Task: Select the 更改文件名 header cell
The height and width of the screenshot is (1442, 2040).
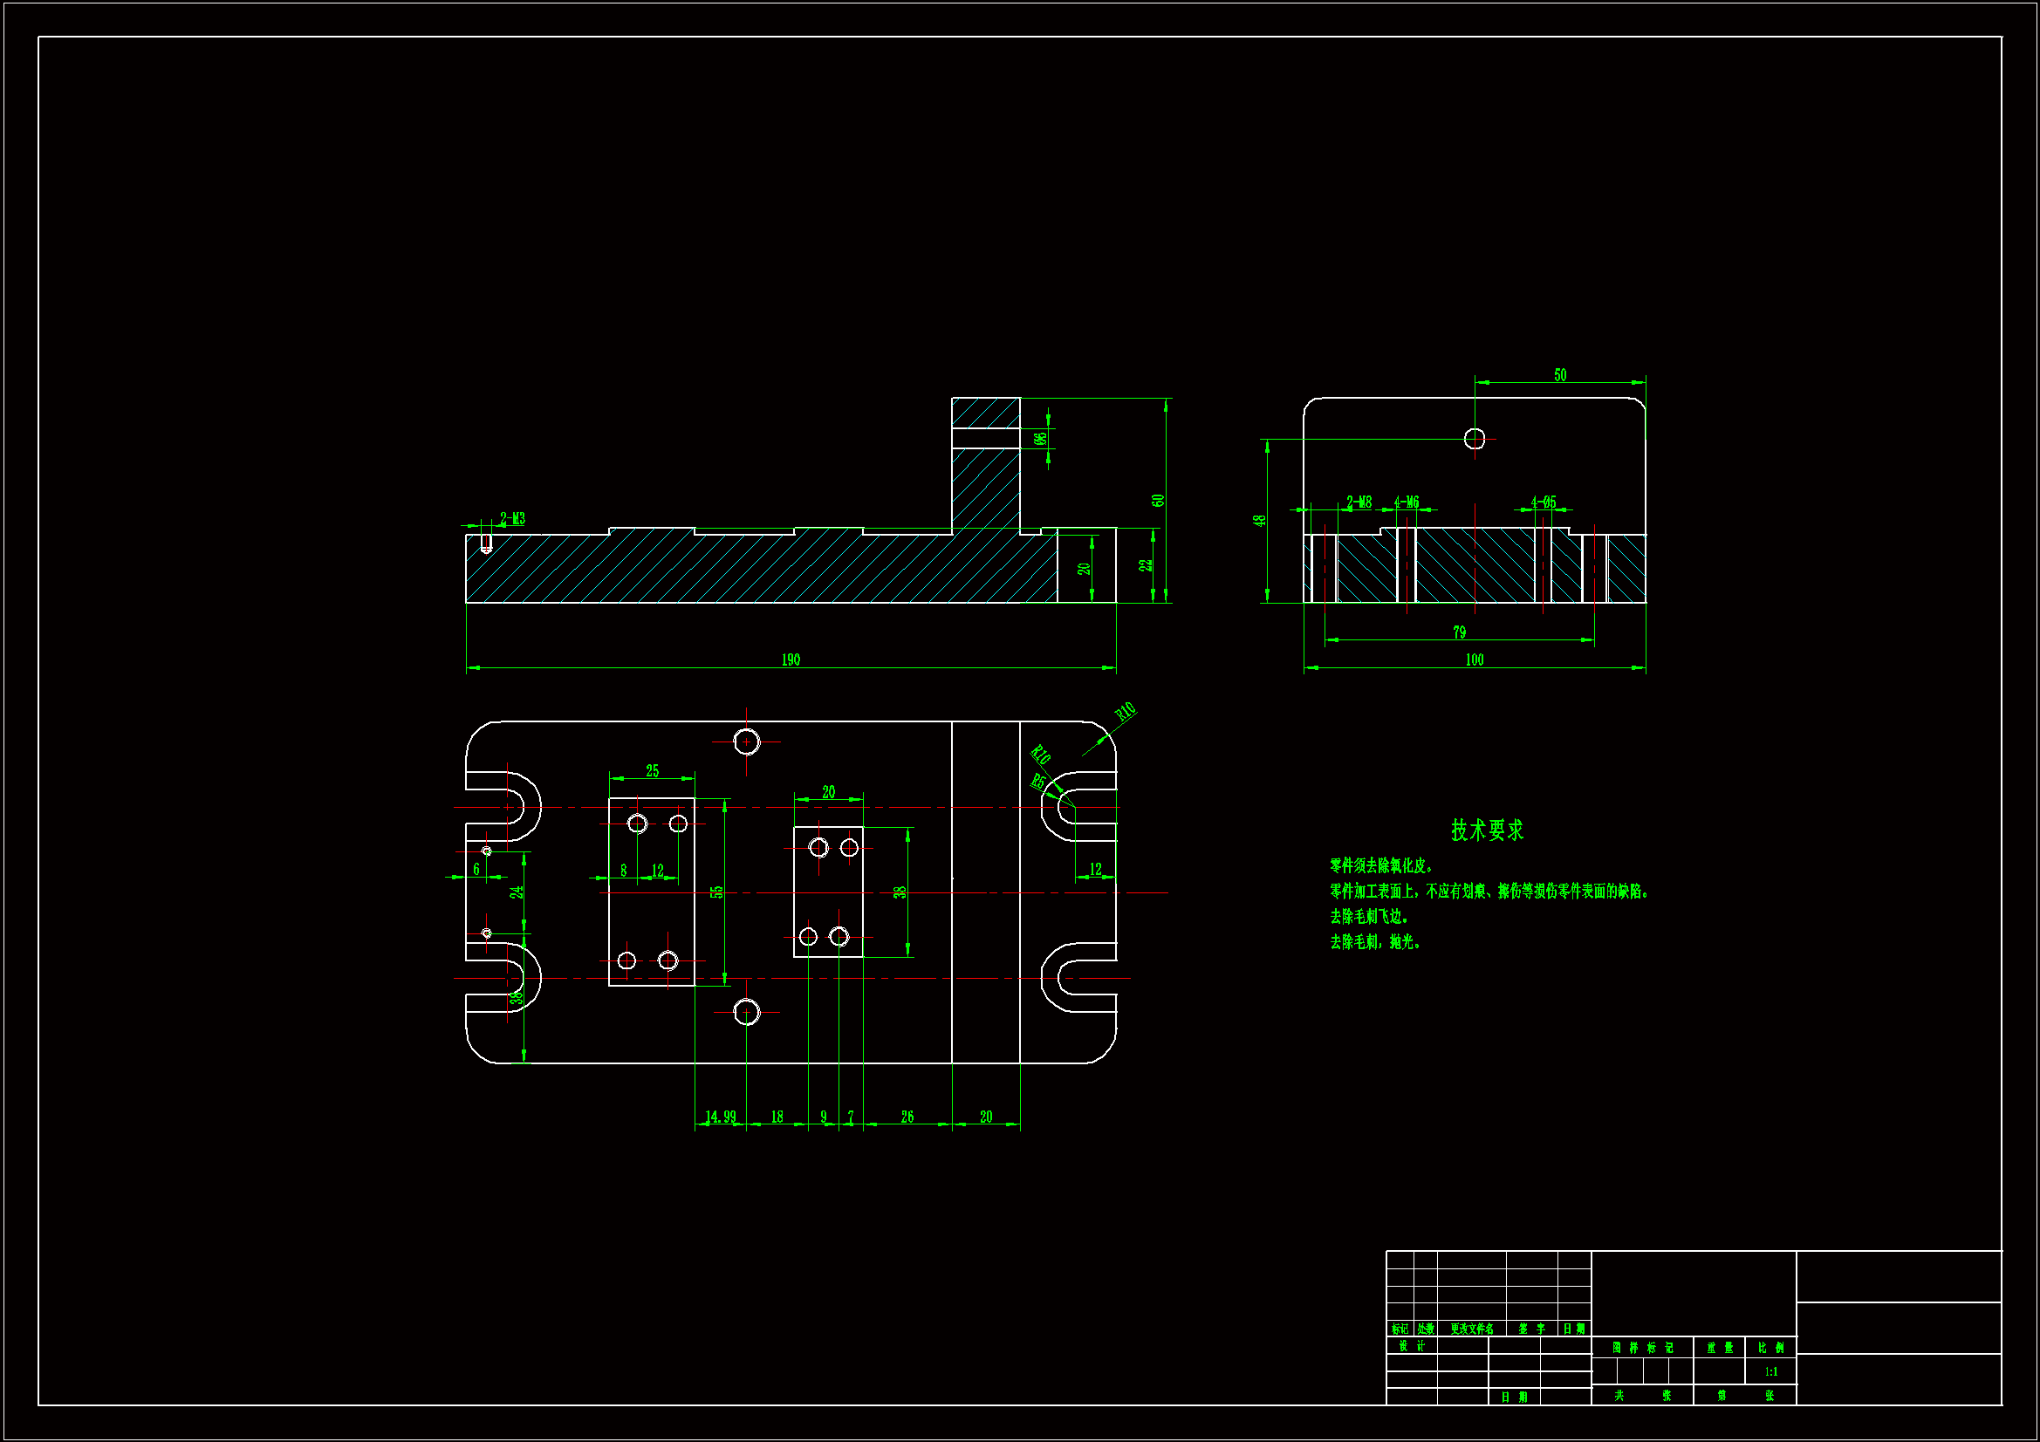Action: pyautogui.click(x=1471, y=1329)
